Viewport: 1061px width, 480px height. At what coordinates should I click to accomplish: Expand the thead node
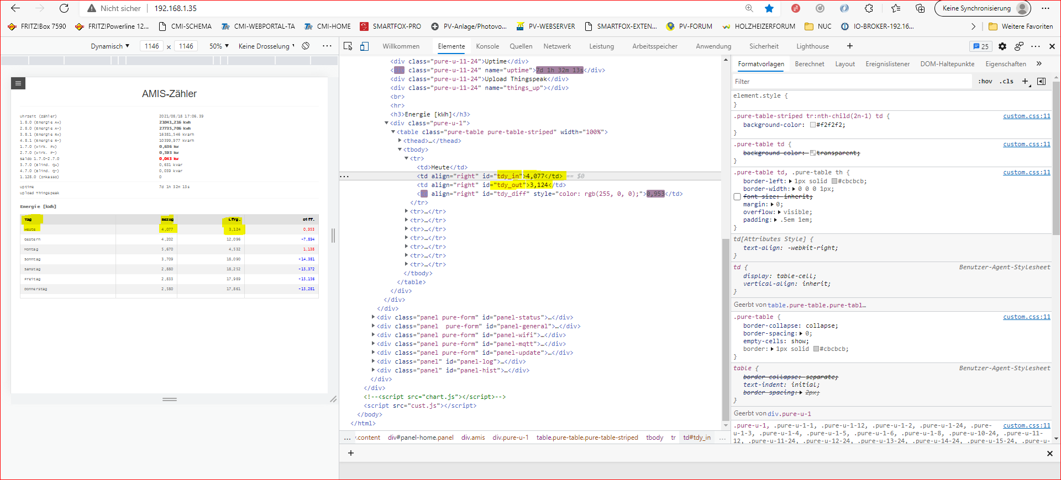[400, 141]
